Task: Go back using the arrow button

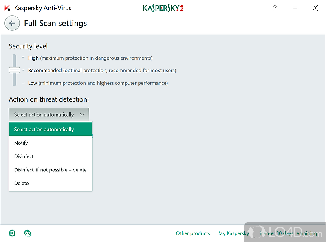Action: point(12,23)
